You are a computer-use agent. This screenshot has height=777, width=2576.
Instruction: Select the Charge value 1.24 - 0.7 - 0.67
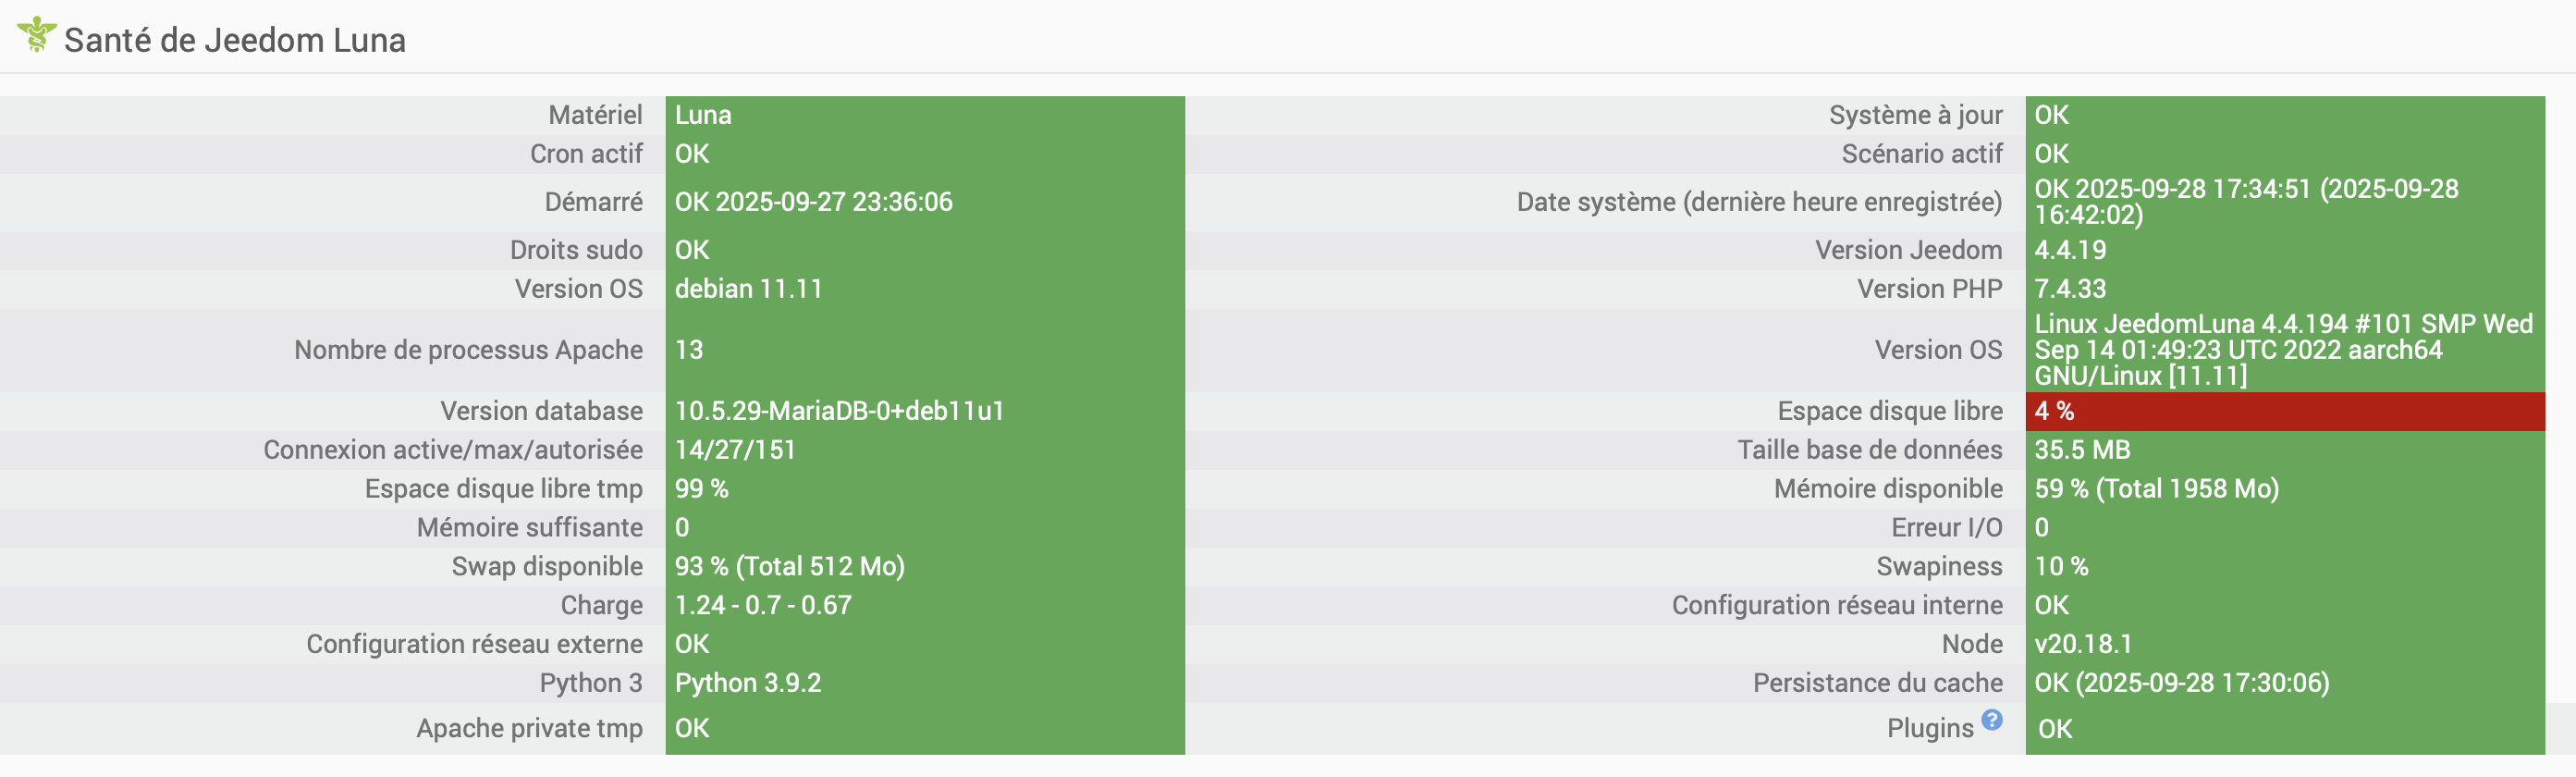point(763,605)
